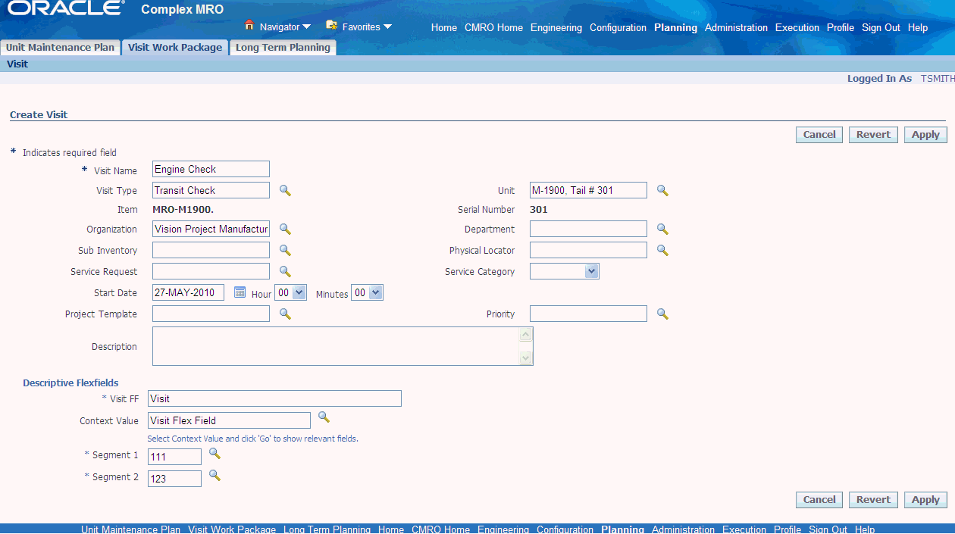
Task: Click the top Cancel button
Action: [x=819, y=135]
